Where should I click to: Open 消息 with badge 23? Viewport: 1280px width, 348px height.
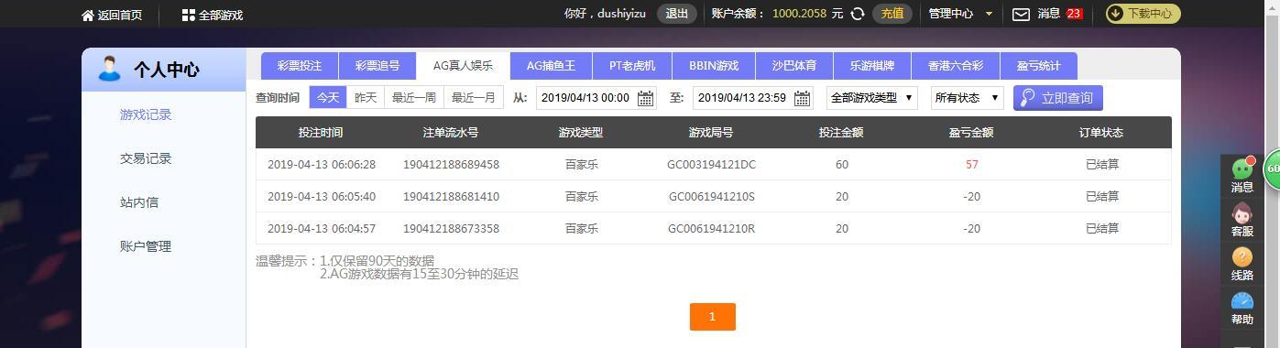(1060, 14)
